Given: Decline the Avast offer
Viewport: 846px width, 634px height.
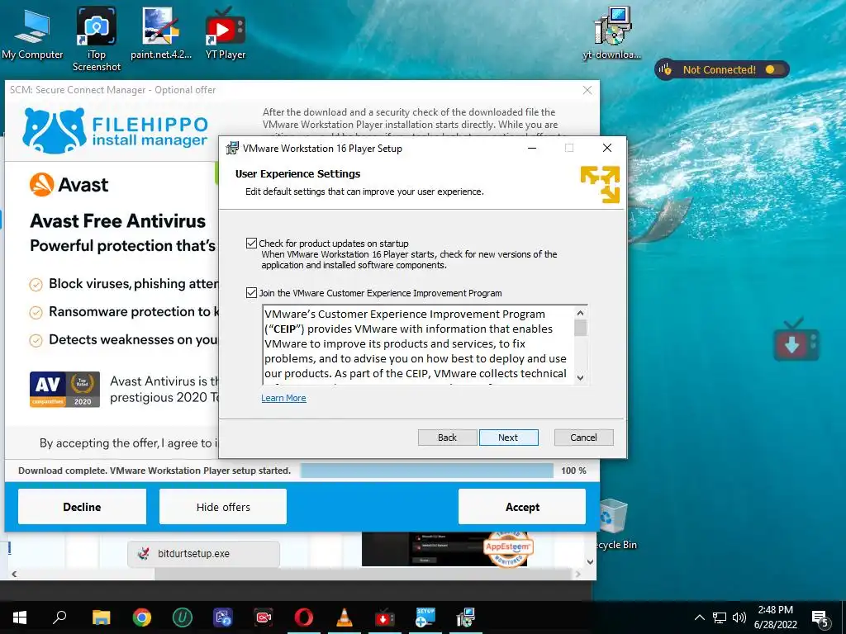Looking at the screenshot, I should coord(82,507).
